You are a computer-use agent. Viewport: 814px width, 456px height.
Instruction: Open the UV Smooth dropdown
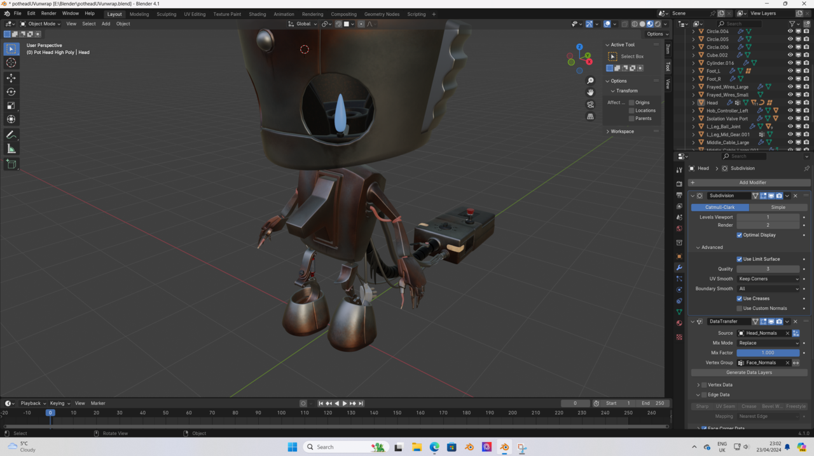768,279
